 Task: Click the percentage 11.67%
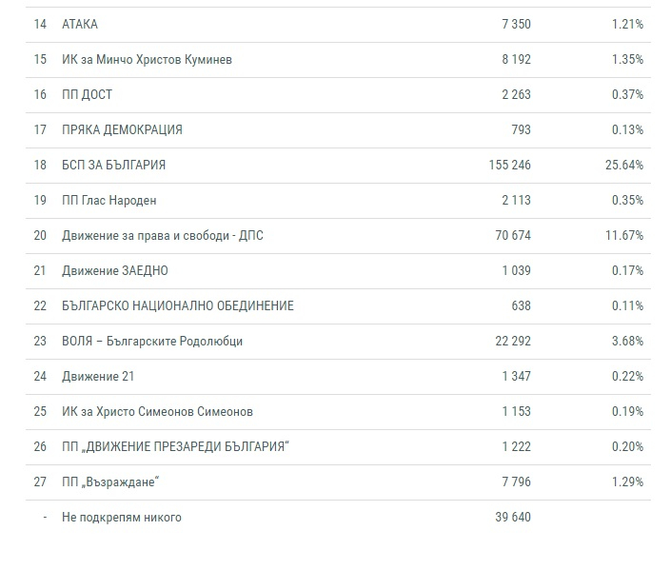coord(624,235)
